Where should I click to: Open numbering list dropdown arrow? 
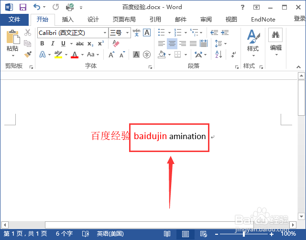coord(186,33)
